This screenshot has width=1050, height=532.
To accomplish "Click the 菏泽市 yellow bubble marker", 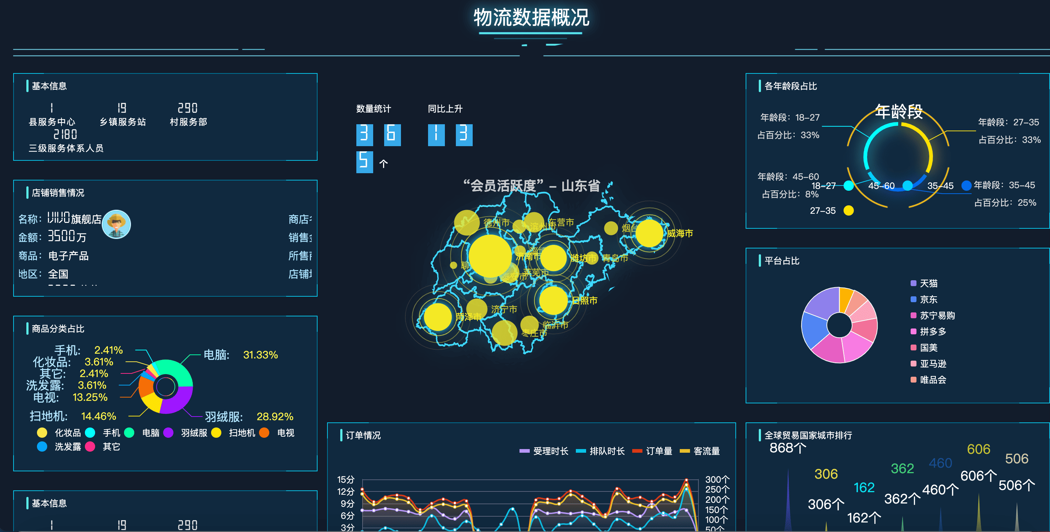I will point(437,317).
